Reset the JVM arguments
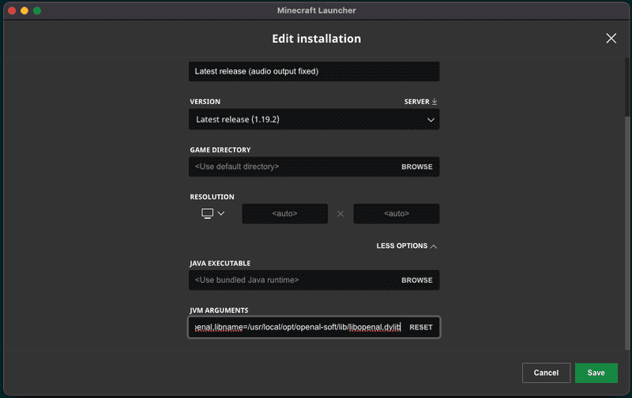 [x=421, y=327]
